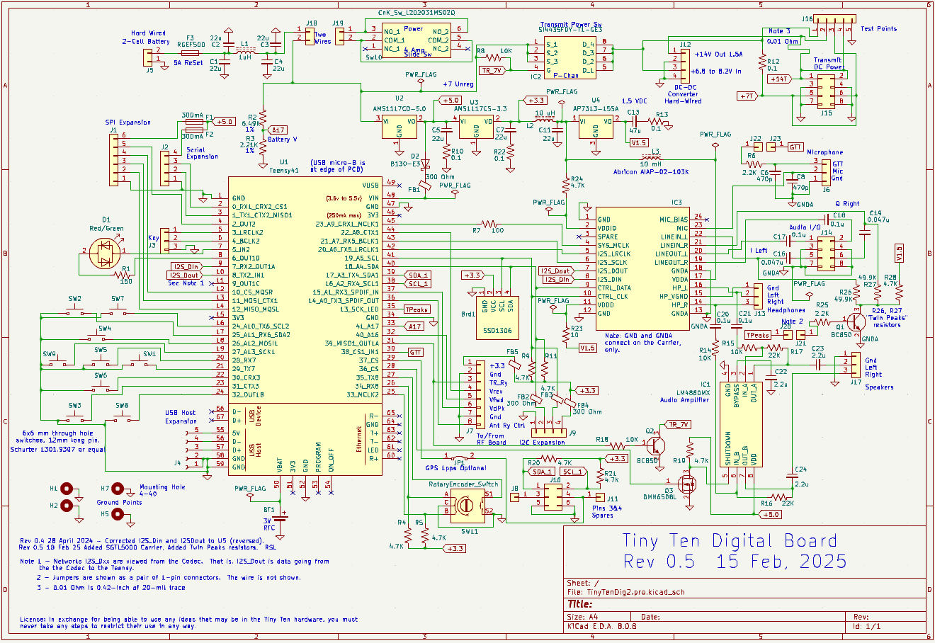935x643 pixels.
Task: Click the 'File: TinyTenDig2.pro.kicad_sch' field
Action: click(625, 592)
